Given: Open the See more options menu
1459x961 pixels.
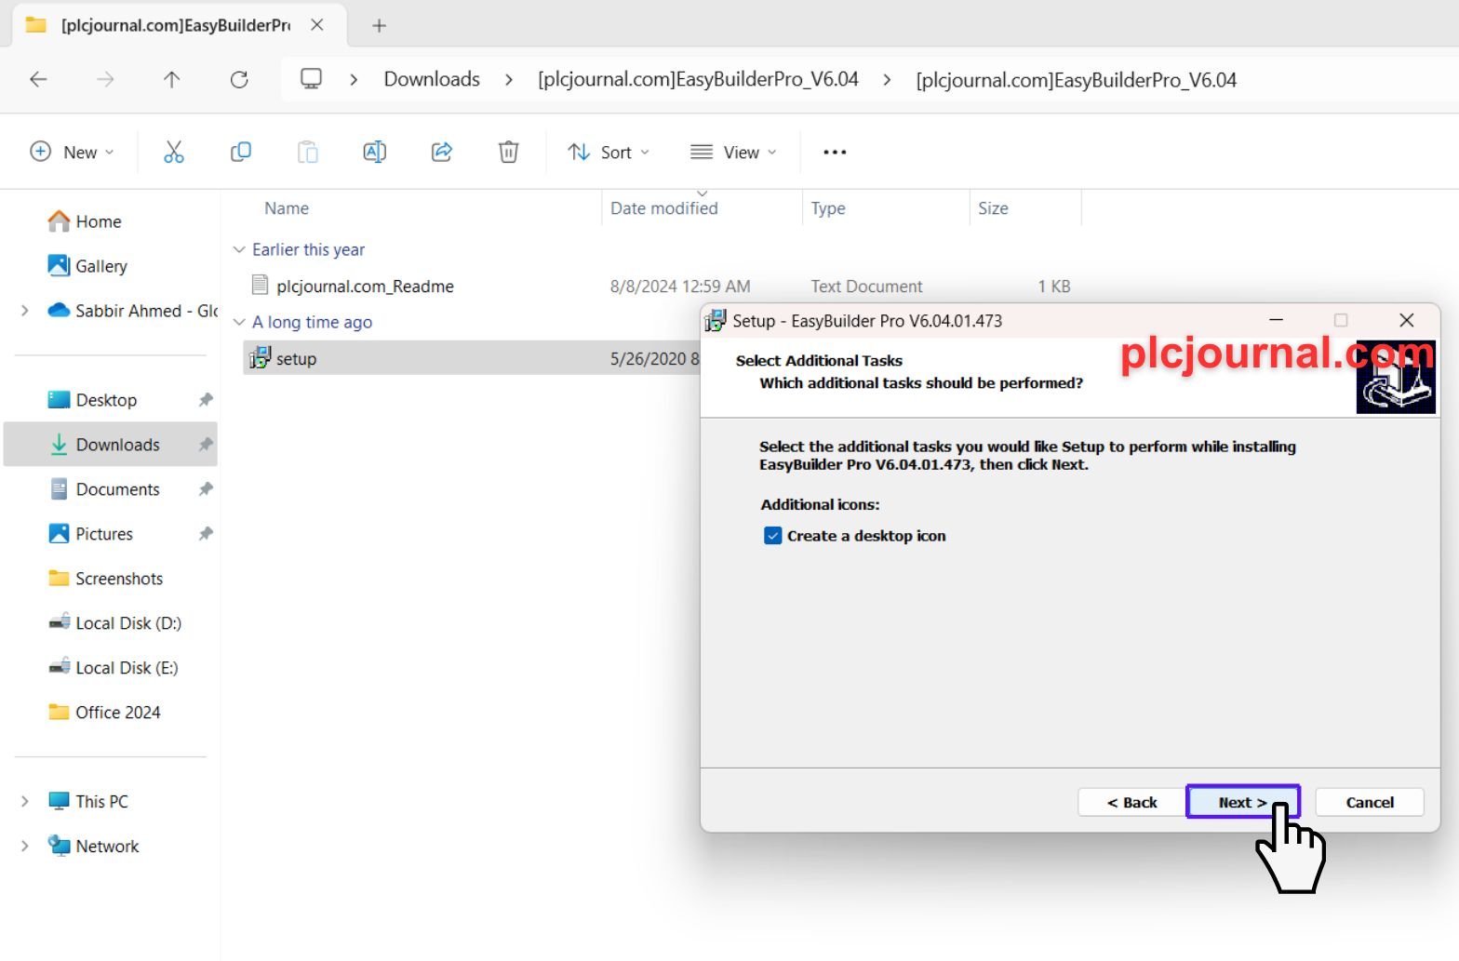Looking at the screenshot, I should pos(835,153).
